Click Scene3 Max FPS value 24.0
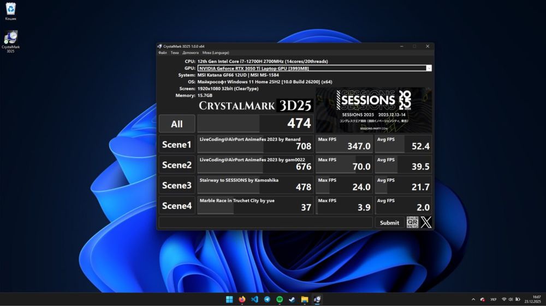Screen dimensions: 546x306 (361, 187)
